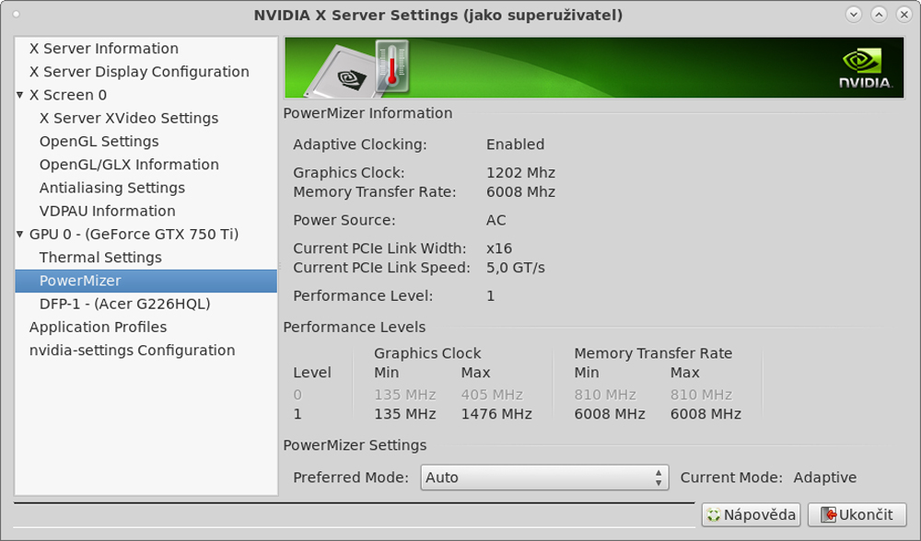Viewport: 921px width, 541px height.
Task: Open OpenGL Settings page
Action: 99,142
